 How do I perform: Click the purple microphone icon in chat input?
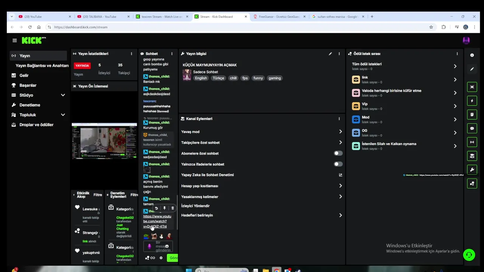coord(149,246)
